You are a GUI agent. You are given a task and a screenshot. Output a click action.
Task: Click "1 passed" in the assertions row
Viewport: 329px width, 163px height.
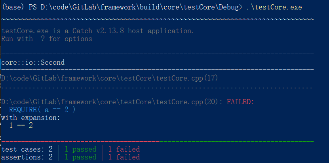coord(80,157)
